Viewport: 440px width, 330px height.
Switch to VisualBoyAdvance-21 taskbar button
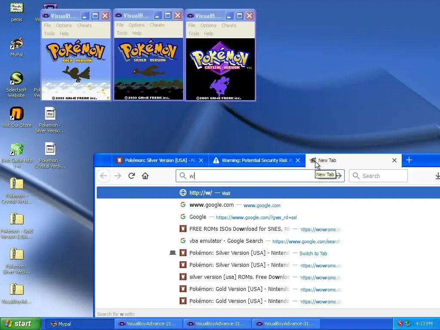(x=148, y=324)
